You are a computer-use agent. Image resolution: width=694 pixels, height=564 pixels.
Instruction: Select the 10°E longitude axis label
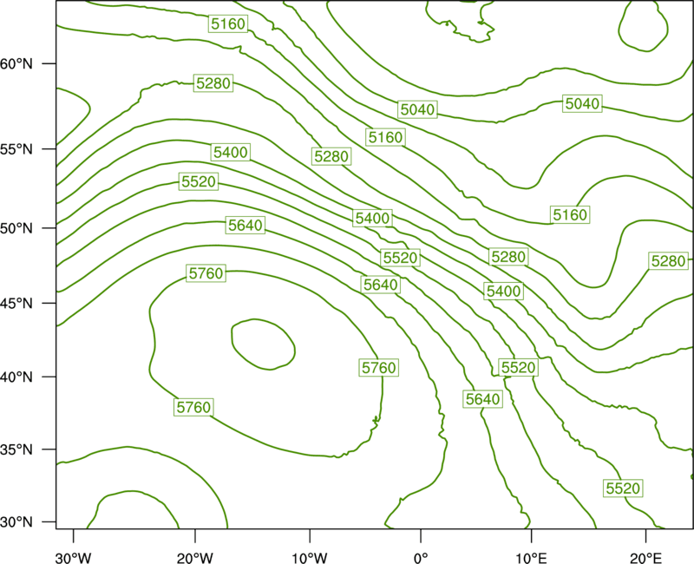pyautogui.click(x=531, y=558)
